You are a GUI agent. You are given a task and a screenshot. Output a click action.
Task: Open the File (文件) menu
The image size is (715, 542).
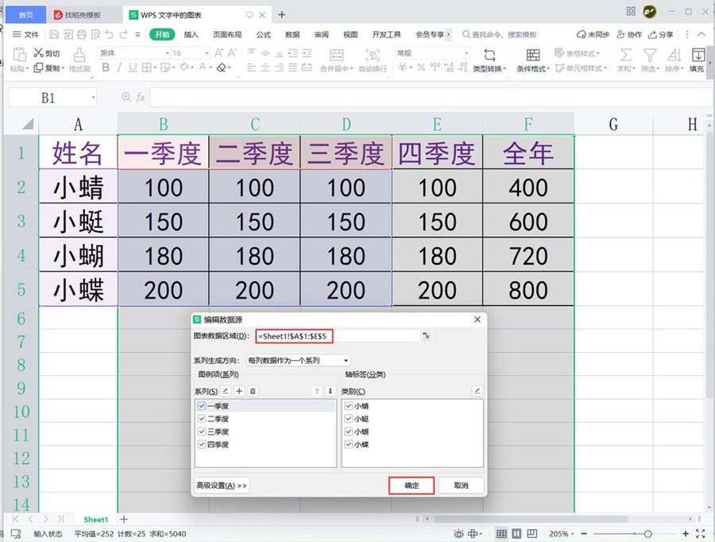click(26, 34)
